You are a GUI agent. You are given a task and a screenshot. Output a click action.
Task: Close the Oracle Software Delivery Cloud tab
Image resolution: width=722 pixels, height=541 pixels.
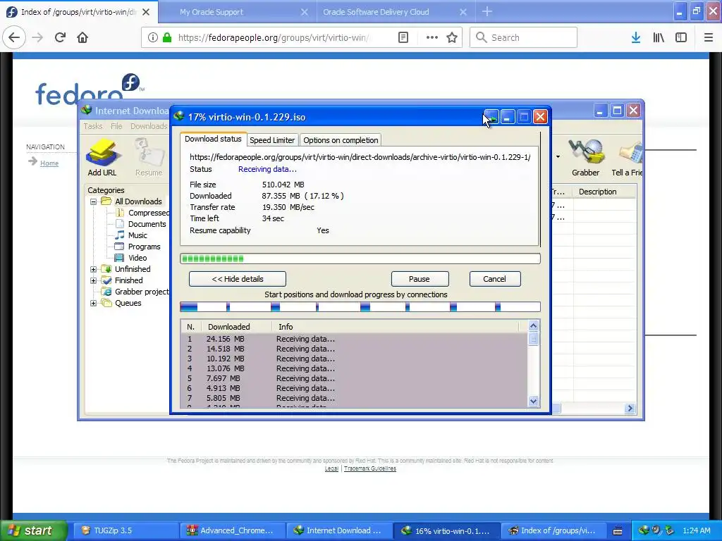click(463, 12)
